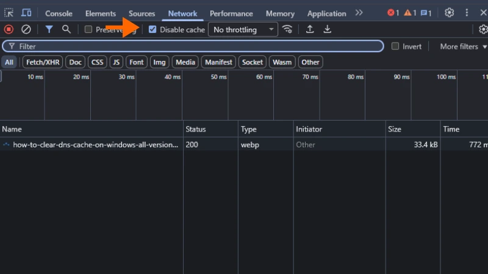The image size is (488, 274).
Task: Toggle the device toolbar icon
Action: tap(26, 13)
